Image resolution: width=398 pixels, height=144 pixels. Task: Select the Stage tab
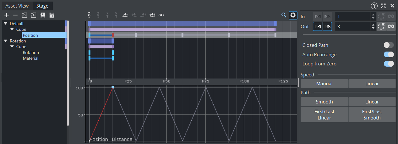pyautogui.click(x=42, y=6)
